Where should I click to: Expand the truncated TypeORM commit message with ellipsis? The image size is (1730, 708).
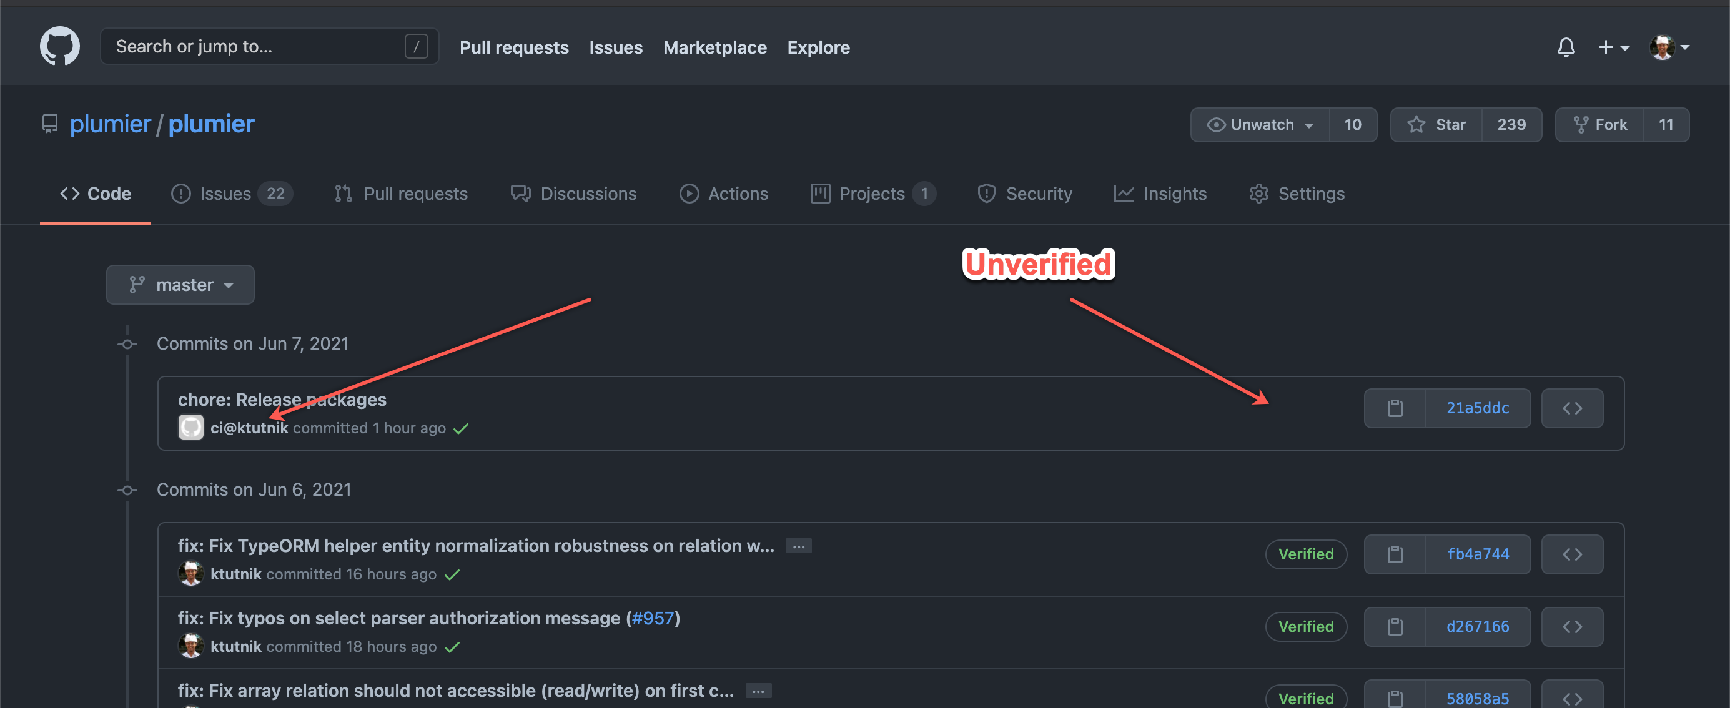(798, 546)
